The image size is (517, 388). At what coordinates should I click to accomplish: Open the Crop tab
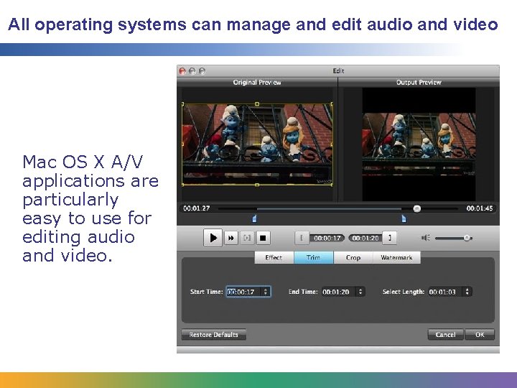[353, 257]
